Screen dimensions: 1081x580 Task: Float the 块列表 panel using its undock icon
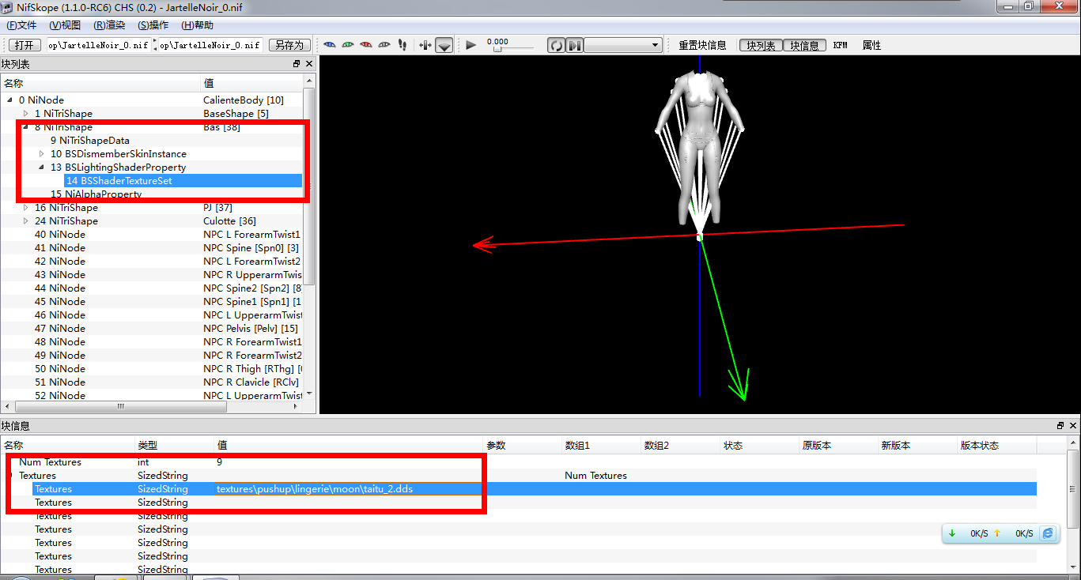pos(297,64)
